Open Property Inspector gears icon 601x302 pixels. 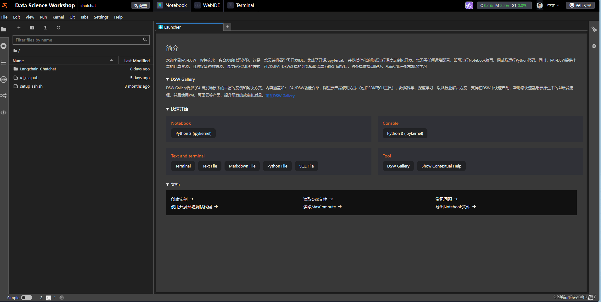(x=594, y=29)
